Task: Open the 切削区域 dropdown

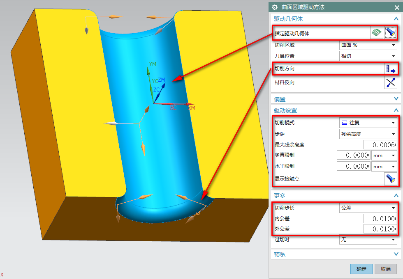Action: point(367,45)
